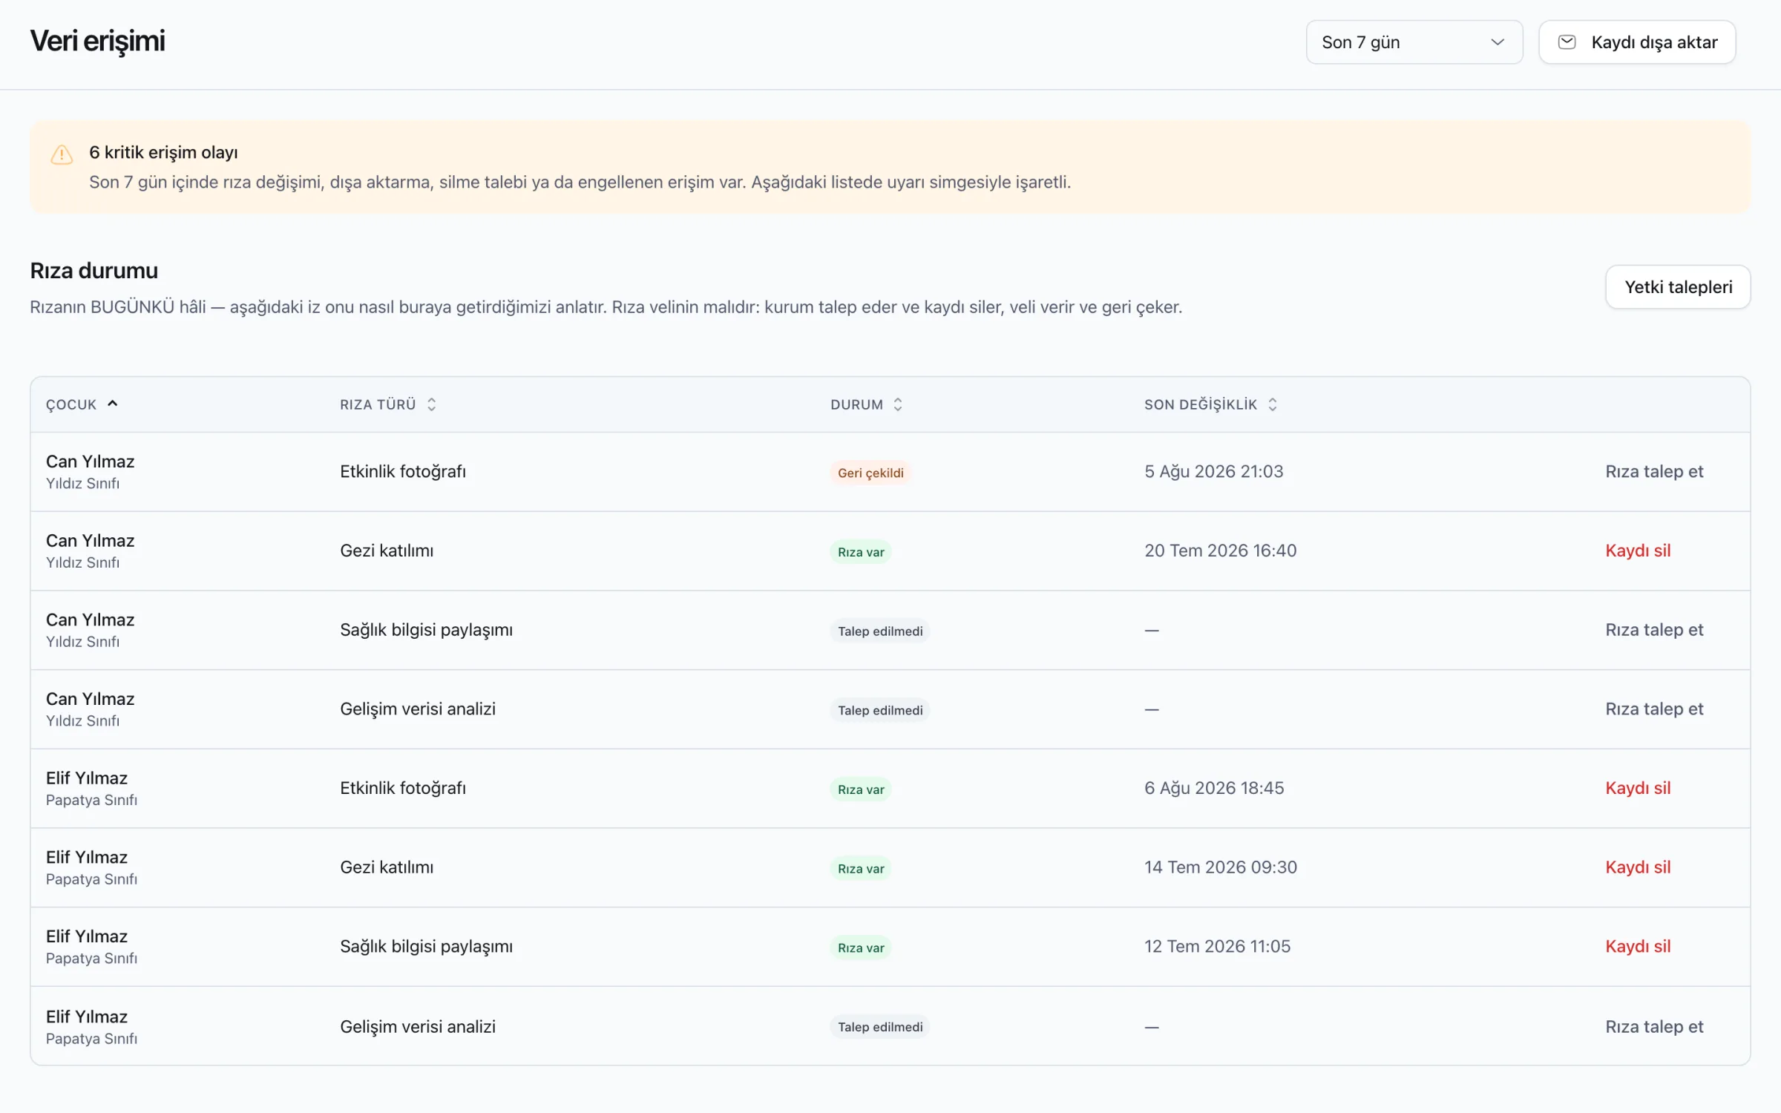Click sort icon beside SON DEĞİŞİKLİK column
The height and width of the screenshot is (1113, 1781).
click(x=1273, y=404)
